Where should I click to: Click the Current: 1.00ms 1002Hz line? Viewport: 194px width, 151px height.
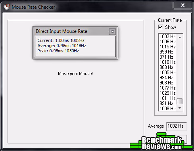[61, 40]
